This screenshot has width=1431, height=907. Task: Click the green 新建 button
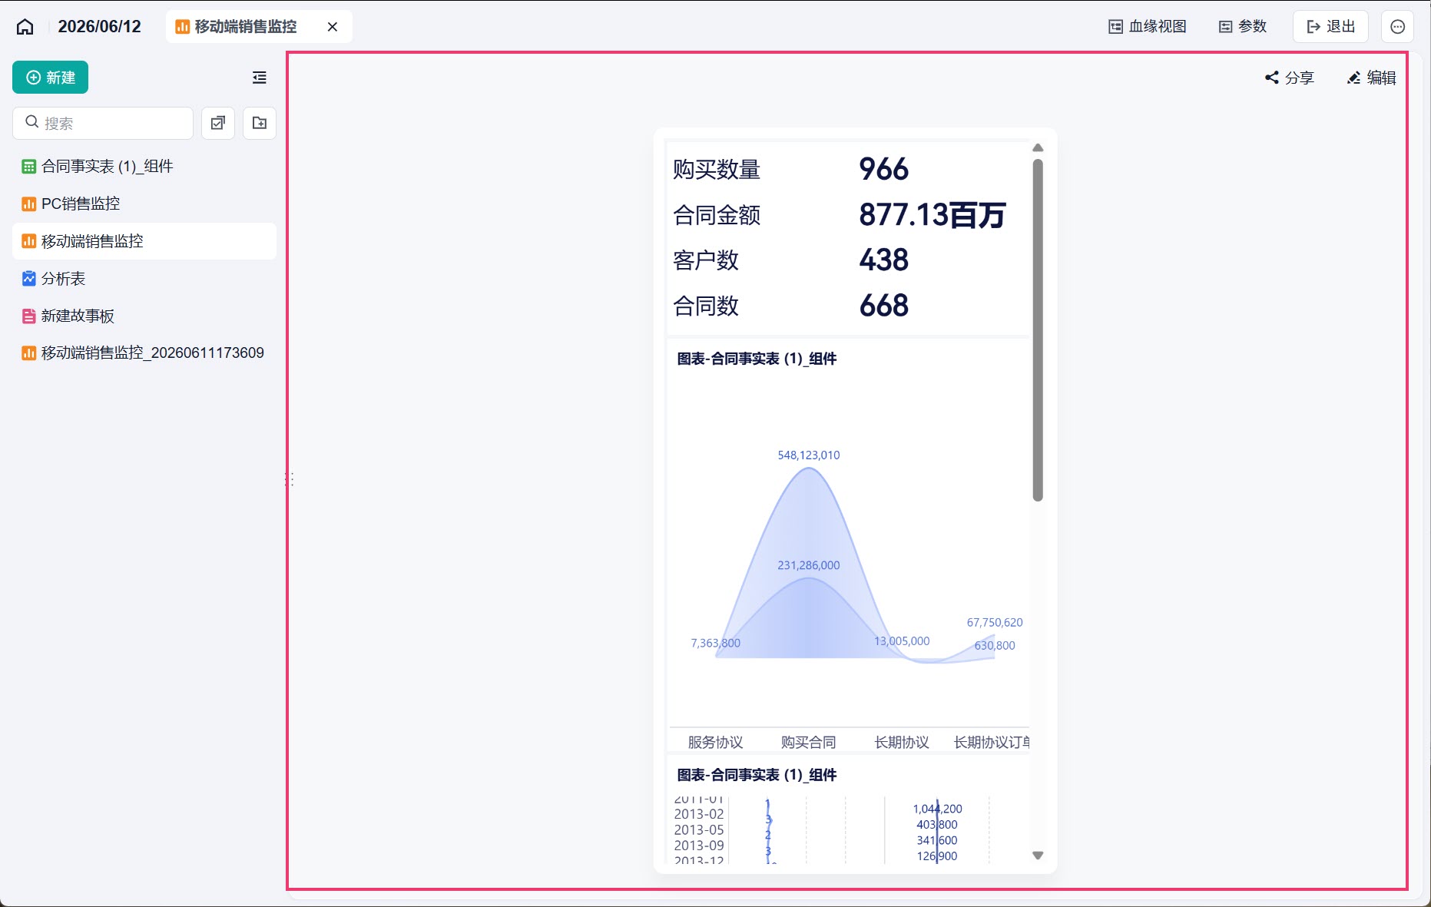point(51,78)
